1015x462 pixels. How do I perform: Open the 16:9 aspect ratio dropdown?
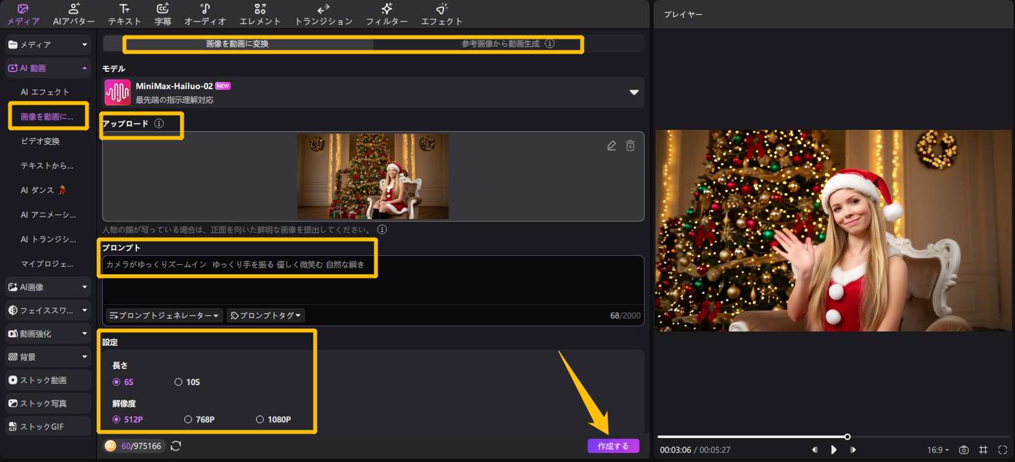click(938, 450)
